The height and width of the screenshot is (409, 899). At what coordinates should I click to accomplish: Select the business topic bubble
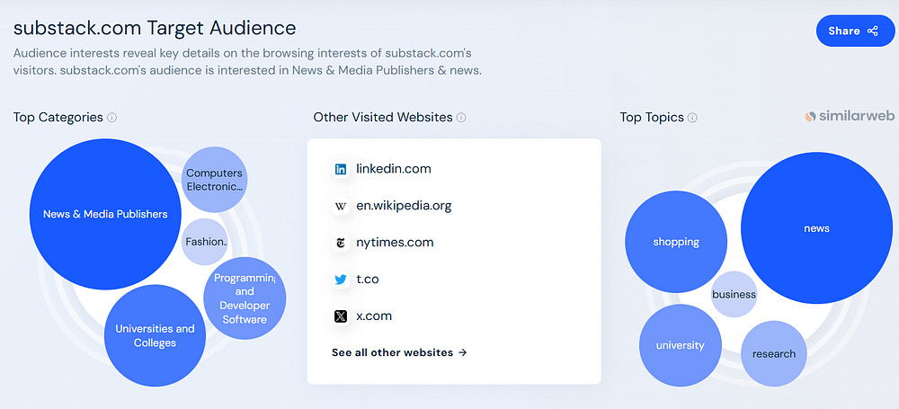tap(734, 294)
